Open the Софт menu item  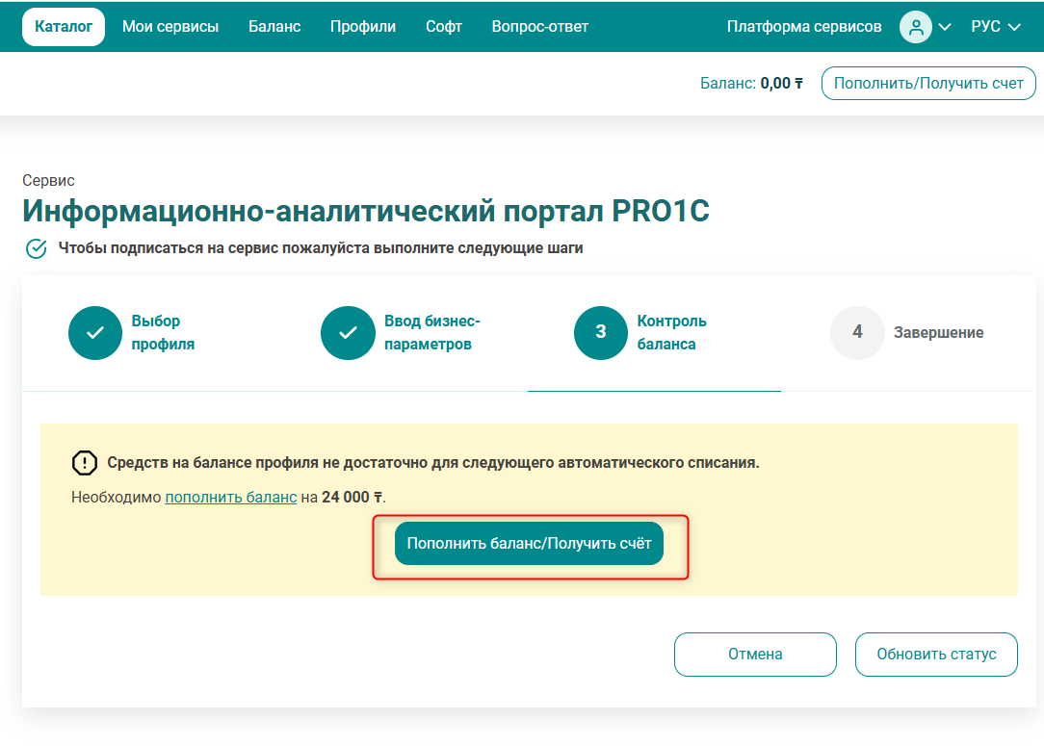[444, 27]
